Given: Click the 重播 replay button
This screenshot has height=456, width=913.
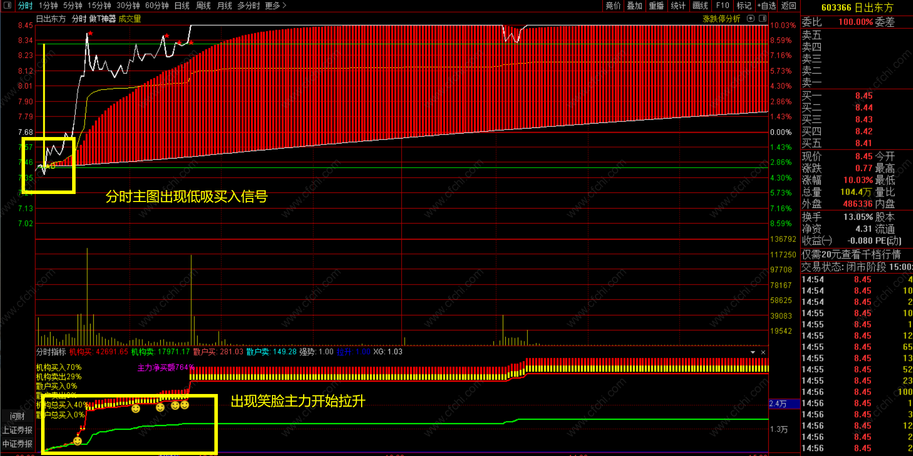Looking at the screenshot, I should tap(656, 5).
